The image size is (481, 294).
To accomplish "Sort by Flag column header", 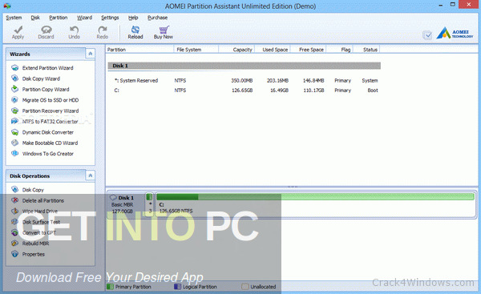I will (340, 50).
